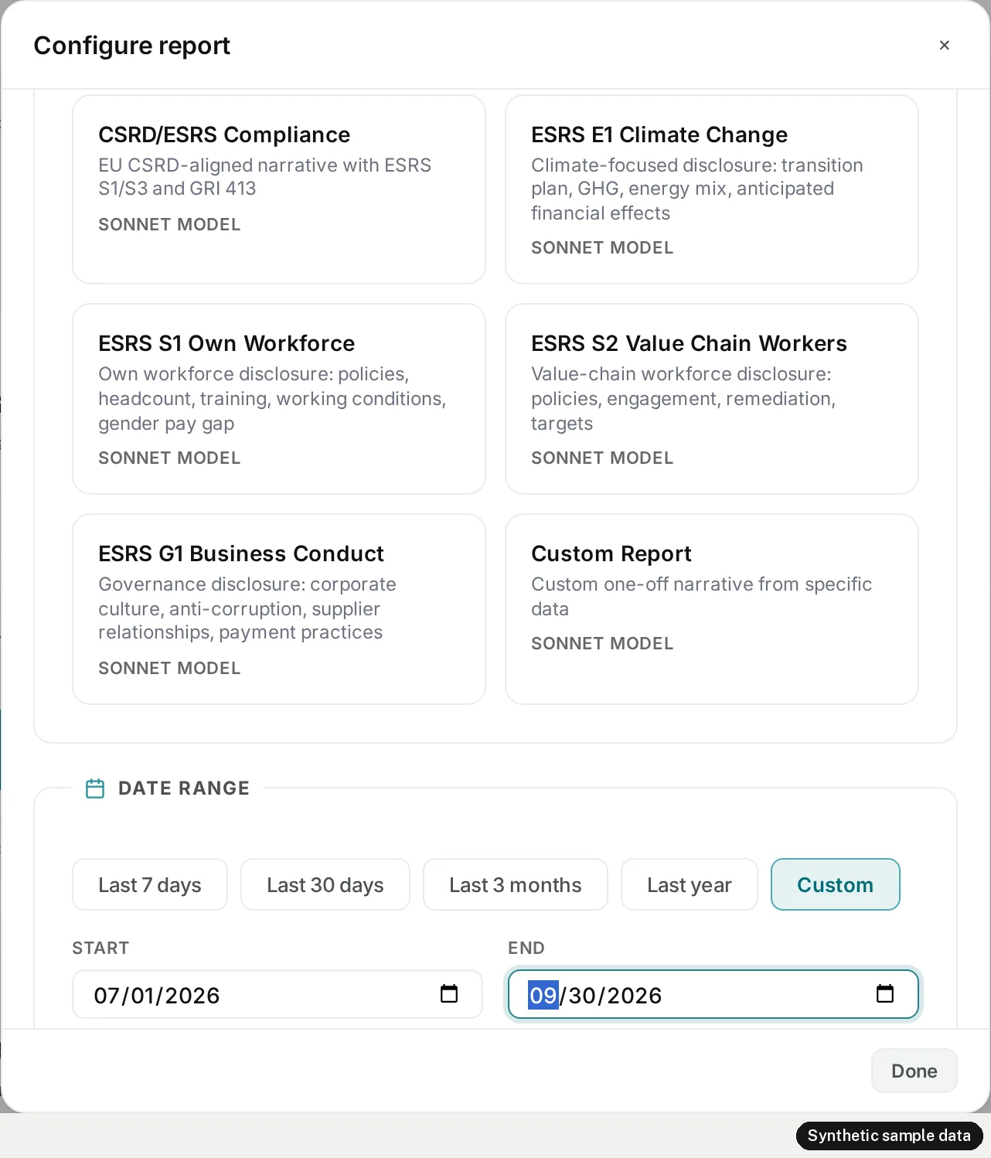Set date range to Last year
The image size is (991, 1158).
690,884
